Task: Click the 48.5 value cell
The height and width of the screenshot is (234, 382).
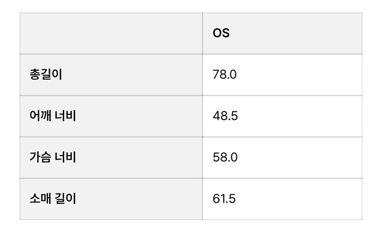Action: (225, 116)
